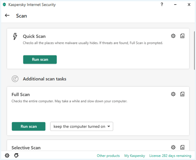Screen dimensions: 196x160
Task: Click 'Checks all the places where malware' description
Action: pyautogui.click(x=93, y=43)
